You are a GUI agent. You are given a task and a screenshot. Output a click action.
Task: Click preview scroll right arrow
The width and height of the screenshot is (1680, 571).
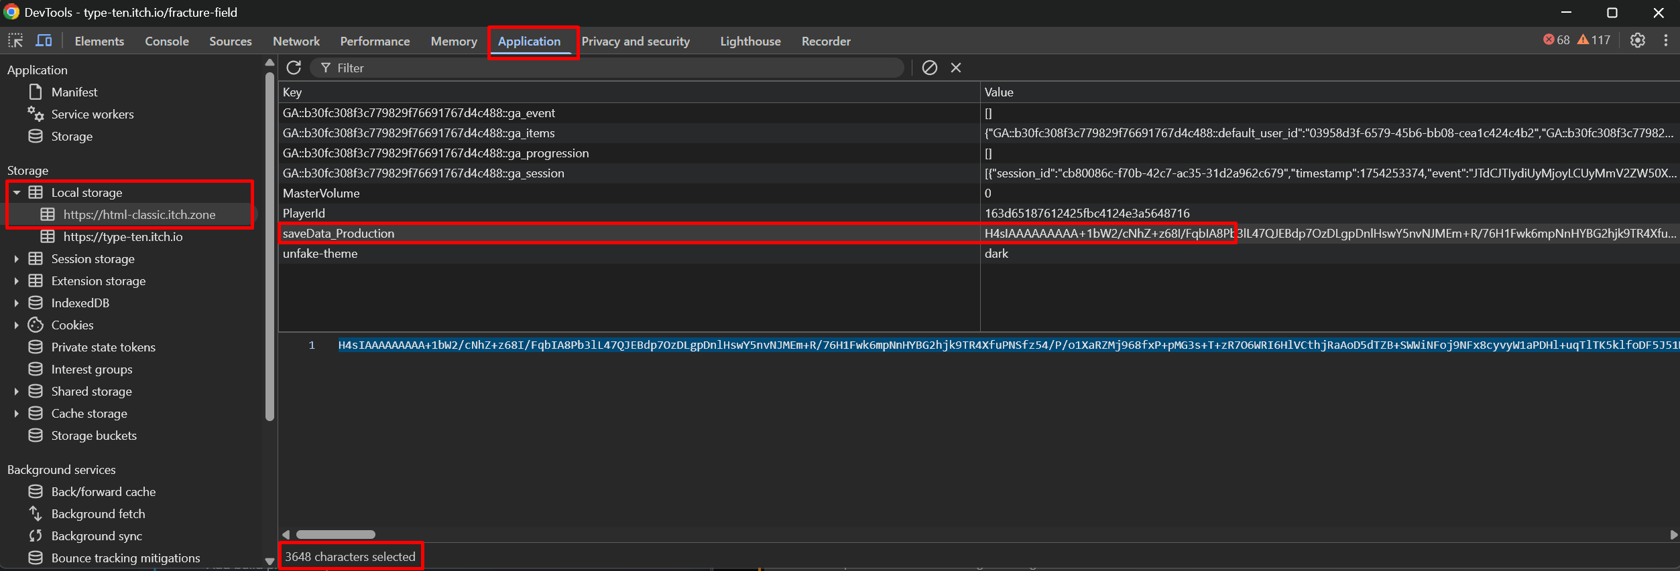pyautogui.click(x=1673, y=534)
